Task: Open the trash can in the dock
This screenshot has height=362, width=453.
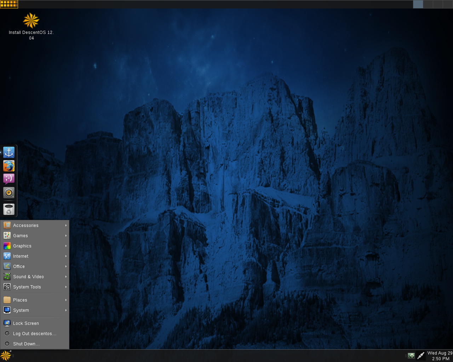Action: pos(9,209)
